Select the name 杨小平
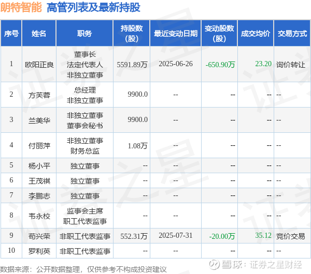 (x=39, y=166)
